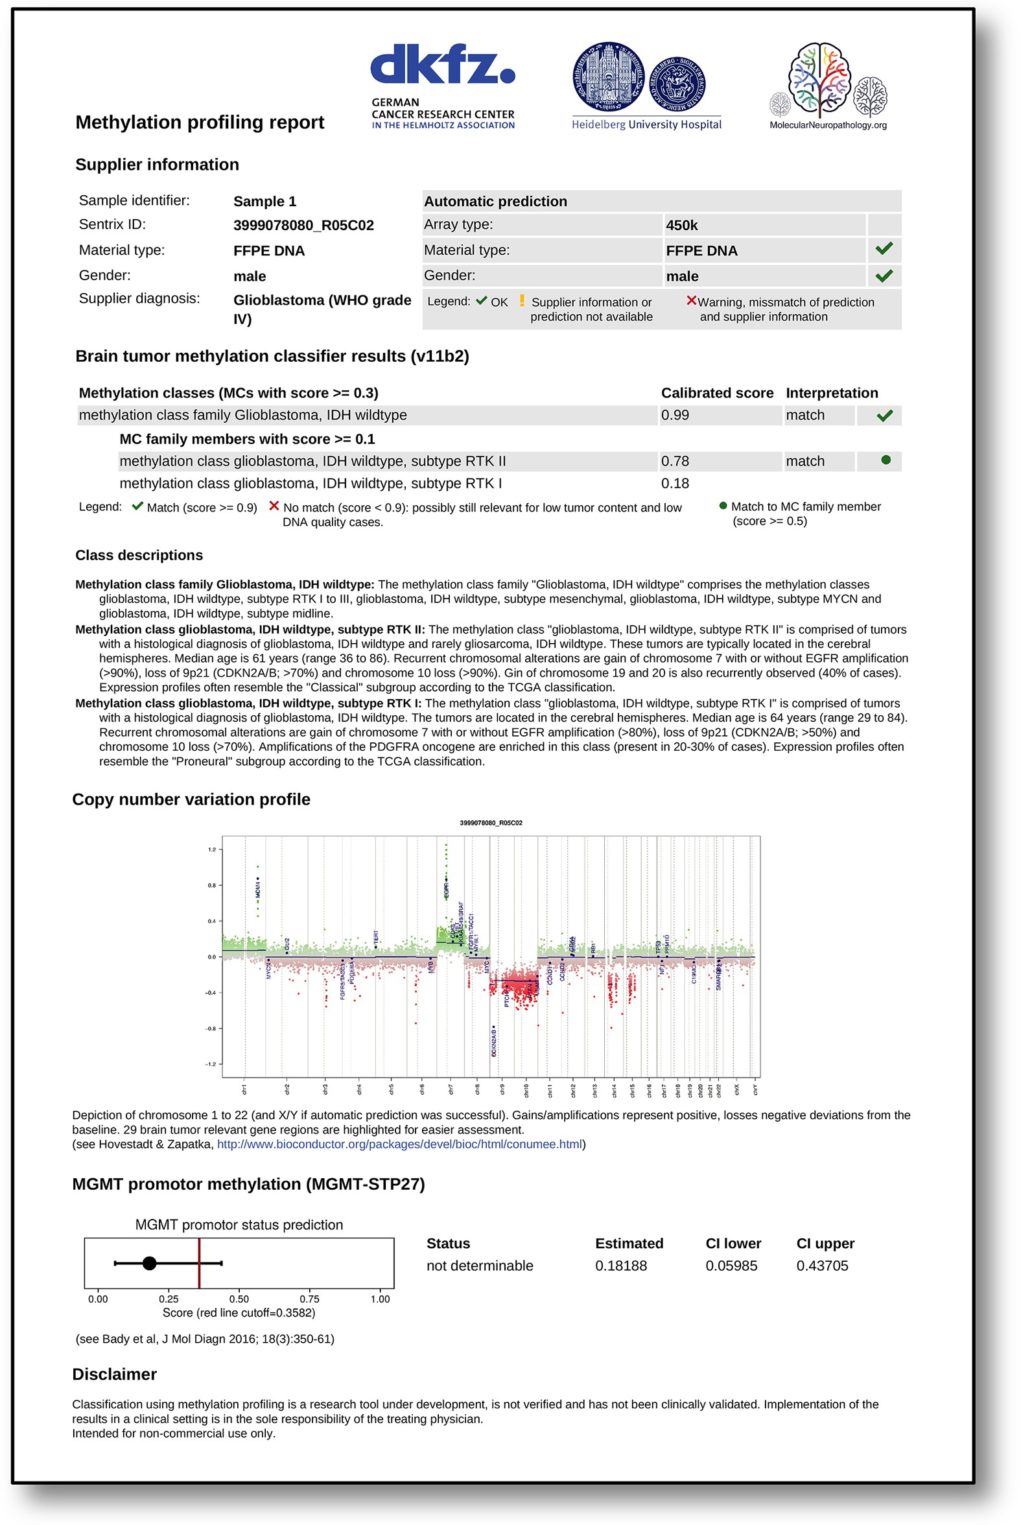Click the MolecularNeuropathology.org brain tree logo
The image size is (1021, 1525).
click(828, 80)
